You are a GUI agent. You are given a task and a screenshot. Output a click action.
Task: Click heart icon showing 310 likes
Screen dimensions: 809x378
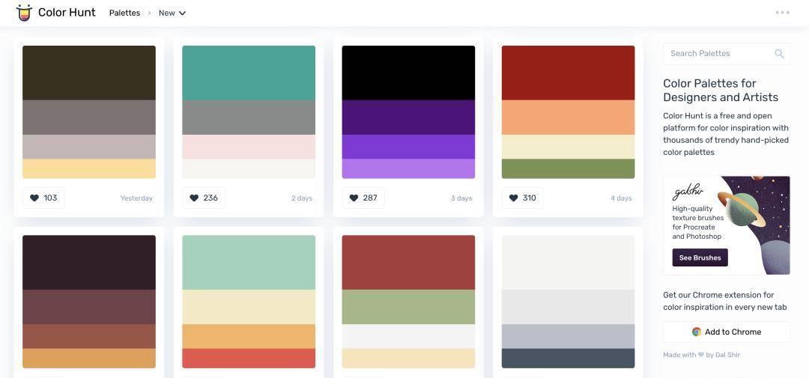pos(513,198)
